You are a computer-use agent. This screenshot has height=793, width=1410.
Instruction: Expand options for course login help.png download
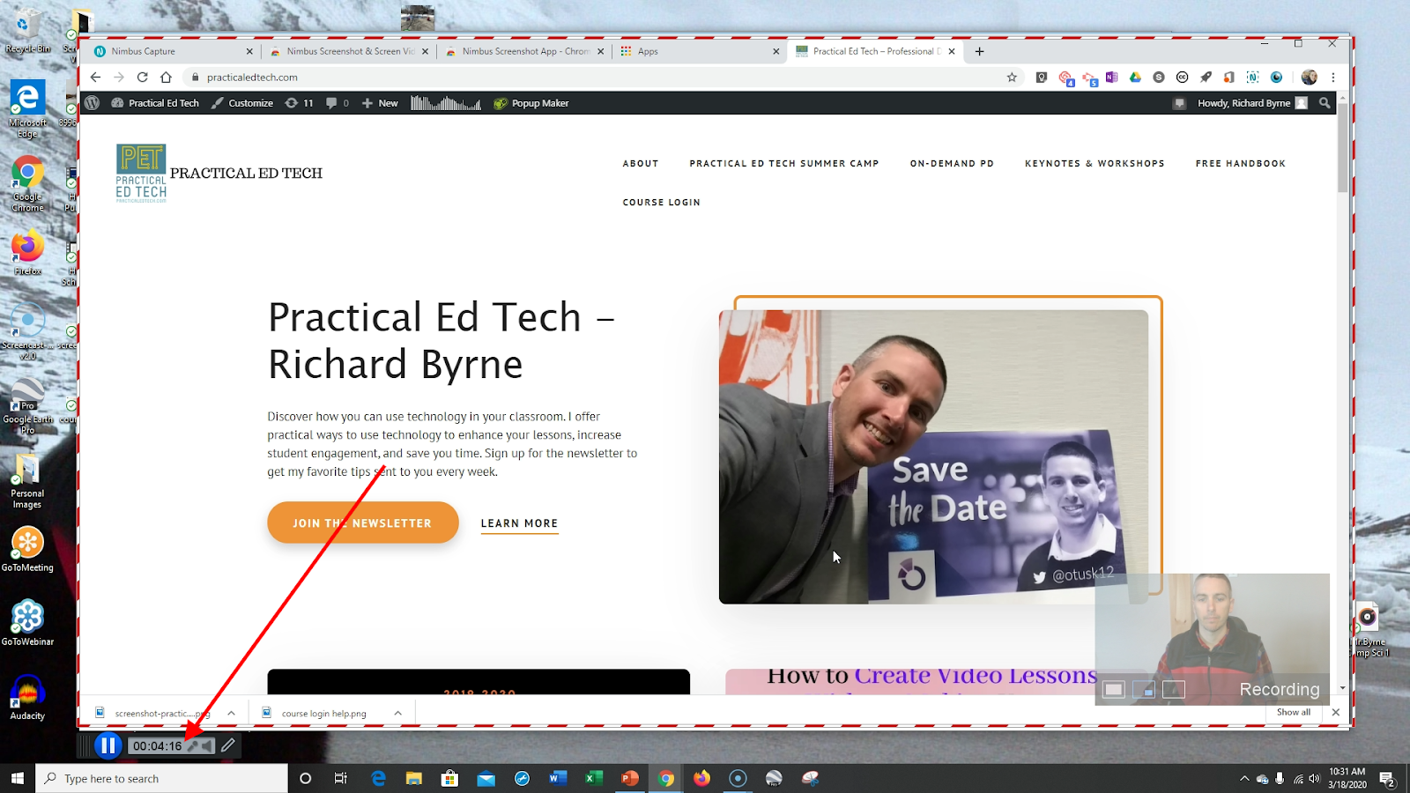click(x=397, y=713)
